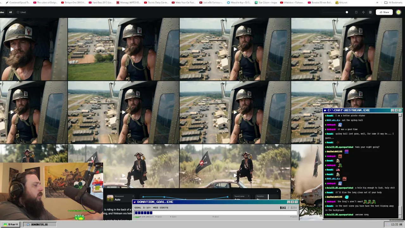The width and height of the screenshot is (405, 228).
Task: Open 'Bonobo 50 min Boiler' bookmark
Action: pyautogui.click(x=320, y=3)
